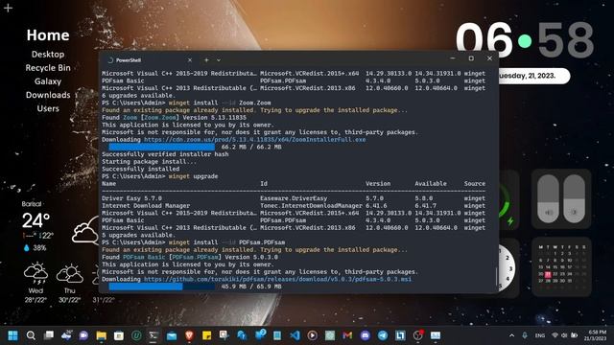Open Microsoft Store from the taskbar
The image size is (614, 345).
coord(119,335)
